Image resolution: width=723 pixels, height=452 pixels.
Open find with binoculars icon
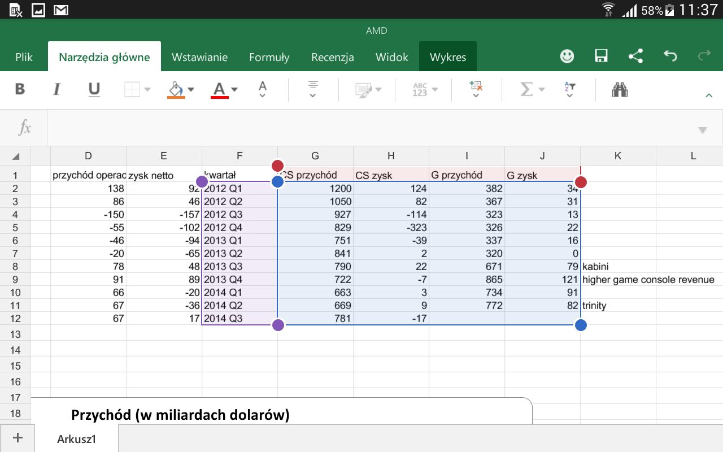coord(620,89)
